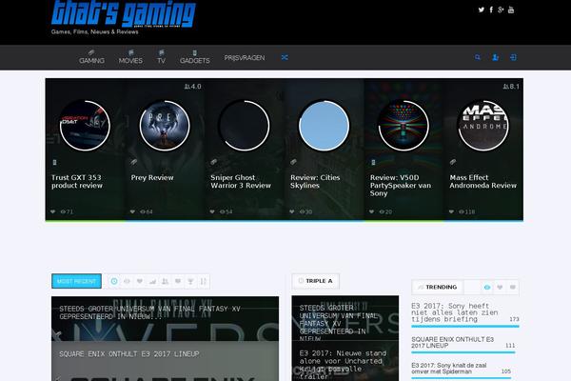Like the Trust GXT 353 review heart

52,211
